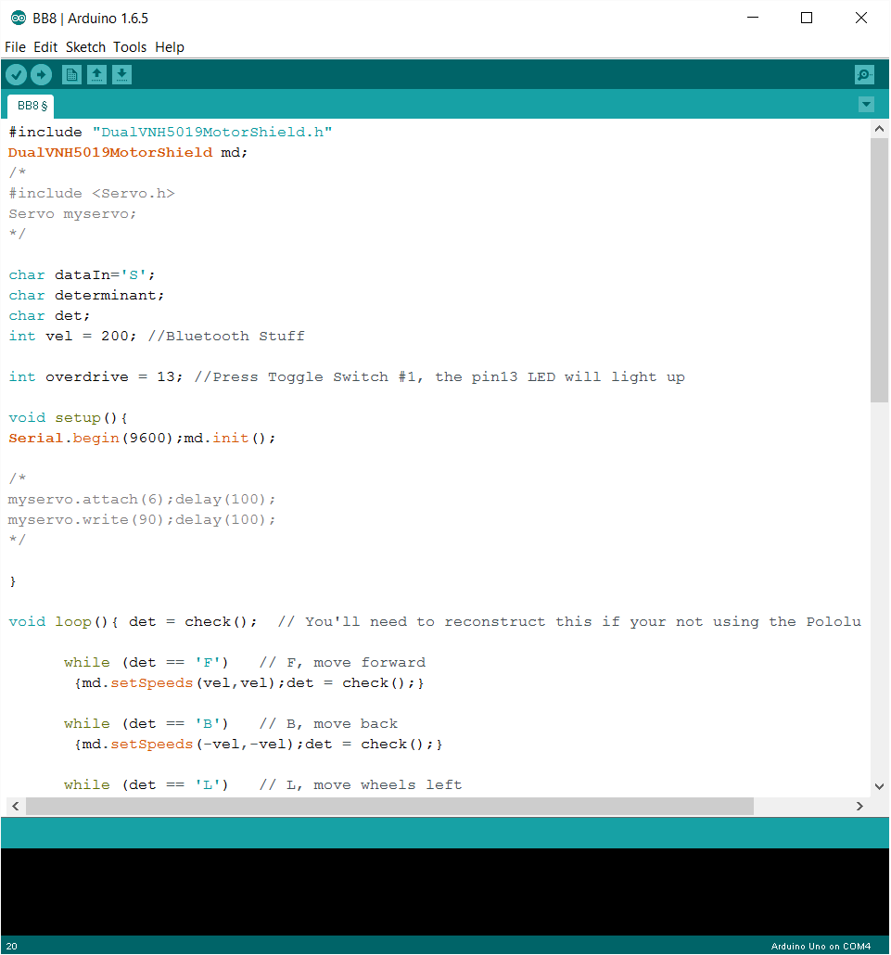Open the tab options dropdown arrow

click(x=865, y=105)
